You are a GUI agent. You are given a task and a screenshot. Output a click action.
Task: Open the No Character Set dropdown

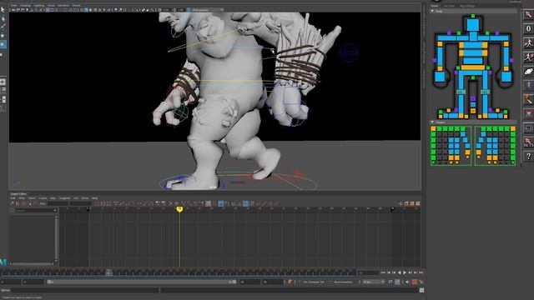click(x=314, y=282)
